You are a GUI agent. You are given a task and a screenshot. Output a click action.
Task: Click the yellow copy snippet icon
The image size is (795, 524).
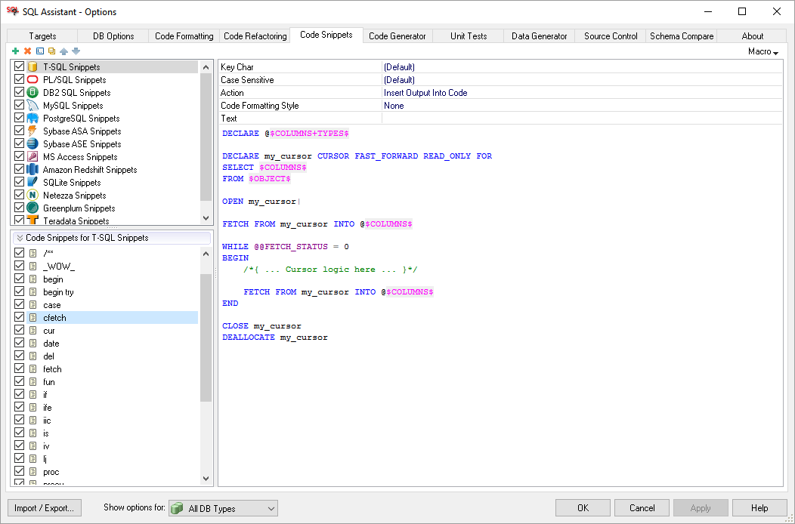[x=51, y=51]
